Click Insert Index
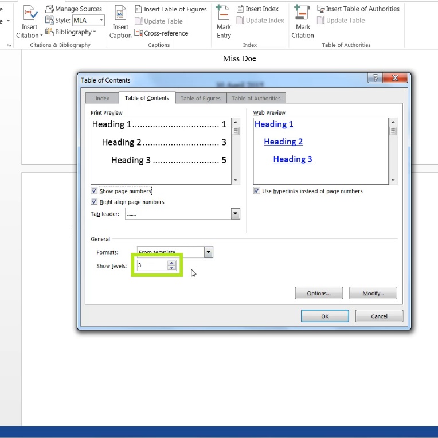This screenshot has width=438, height=438. pos(257,9)
